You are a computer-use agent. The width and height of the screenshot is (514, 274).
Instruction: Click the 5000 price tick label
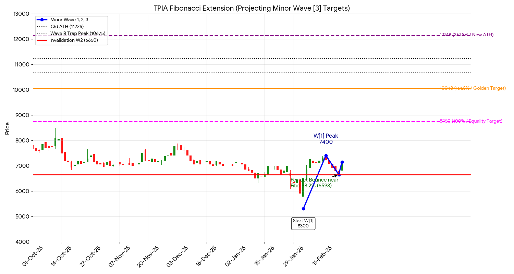(x=23, y=217)
